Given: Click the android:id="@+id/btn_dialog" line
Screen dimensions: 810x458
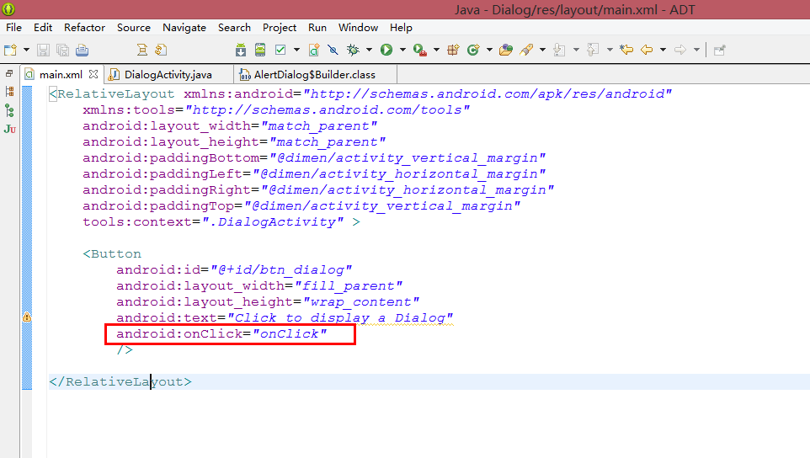Looking at the screenshot, I should [234, 269].
